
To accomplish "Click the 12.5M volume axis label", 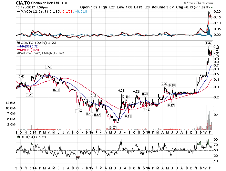I will 10,103.
